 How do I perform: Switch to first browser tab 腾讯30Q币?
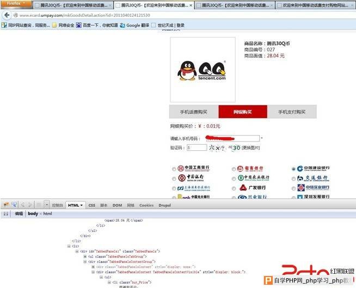[73, 5]
